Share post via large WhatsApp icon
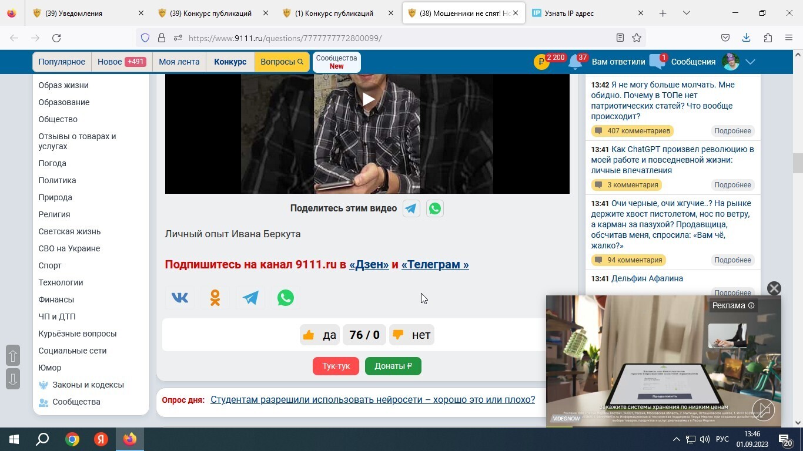Screen dimensions: 803x451 tap(286, 298)
